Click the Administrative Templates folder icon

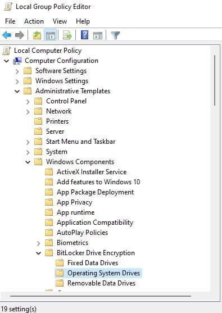(28, 91)
